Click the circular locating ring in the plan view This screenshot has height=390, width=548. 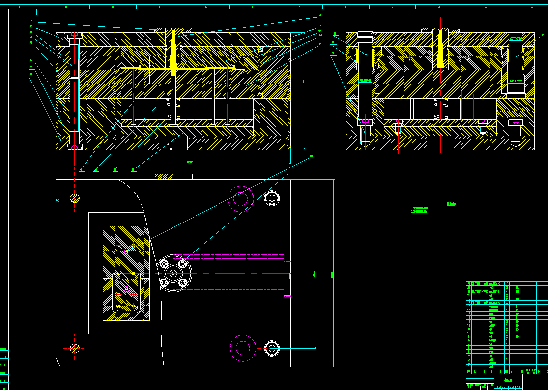[173, 274]
